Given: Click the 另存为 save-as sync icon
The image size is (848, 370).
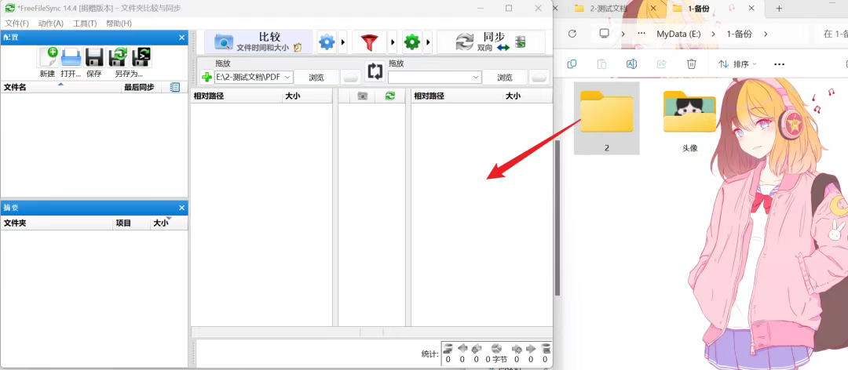Looking at the screenshot, I should tap(118, 56).
